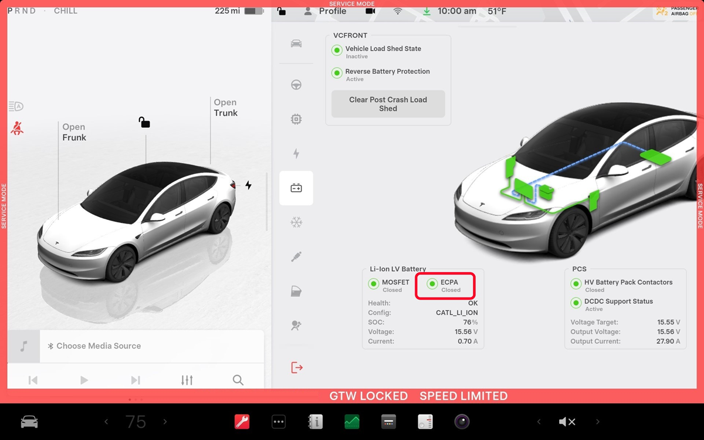Image resolution: width=704 pixels, height=440 pixels.
Task: Open the door closures sidebar icon
Action: point(296,292)
